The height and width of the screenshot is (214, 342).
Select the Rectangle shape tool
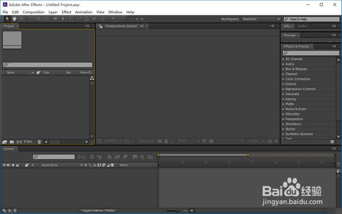(56, 19)
